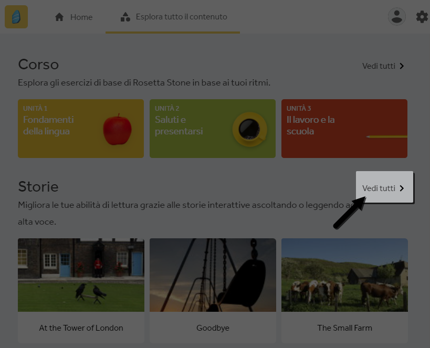
Task: Go to the Home tab
Action: pyautogui.click(x=74, y=17)
